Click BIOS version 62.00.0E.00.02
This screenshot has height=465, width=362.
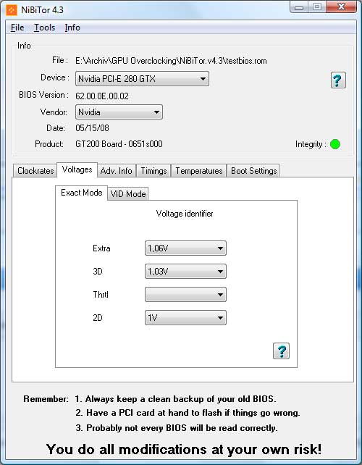pos(102,96)
